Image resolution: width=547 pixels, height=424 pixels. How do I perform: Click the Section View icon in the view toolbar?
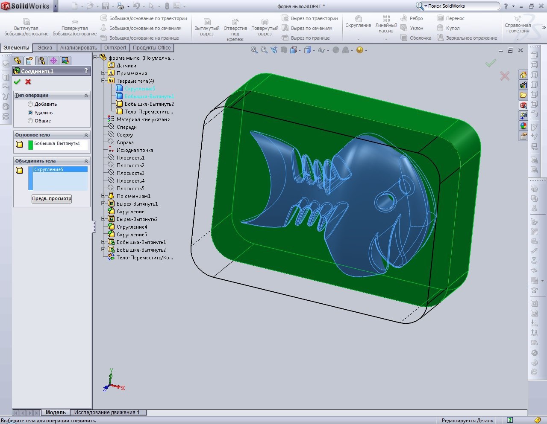(284, 50)
